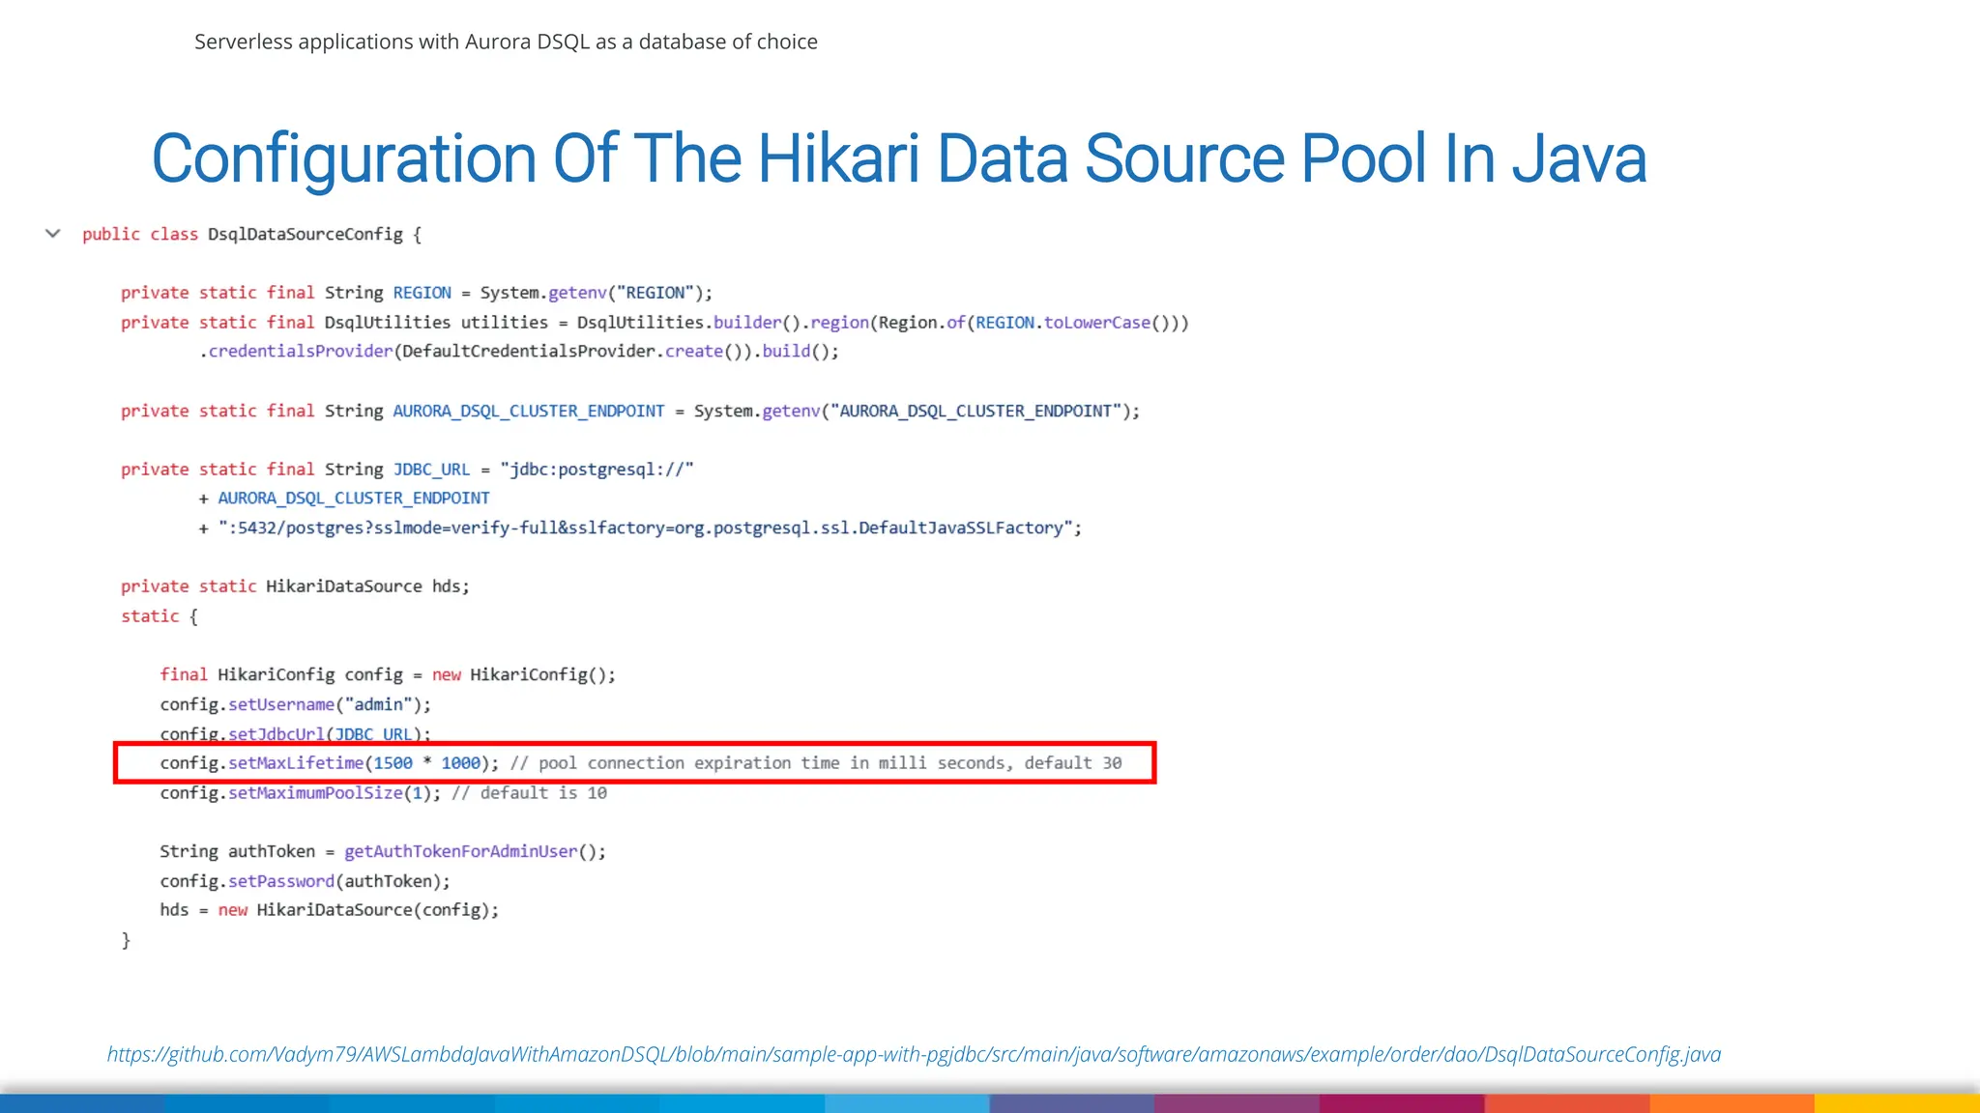Click the header text 'Serverless applications with Aurora DSQL'

[x=506, y=42]
